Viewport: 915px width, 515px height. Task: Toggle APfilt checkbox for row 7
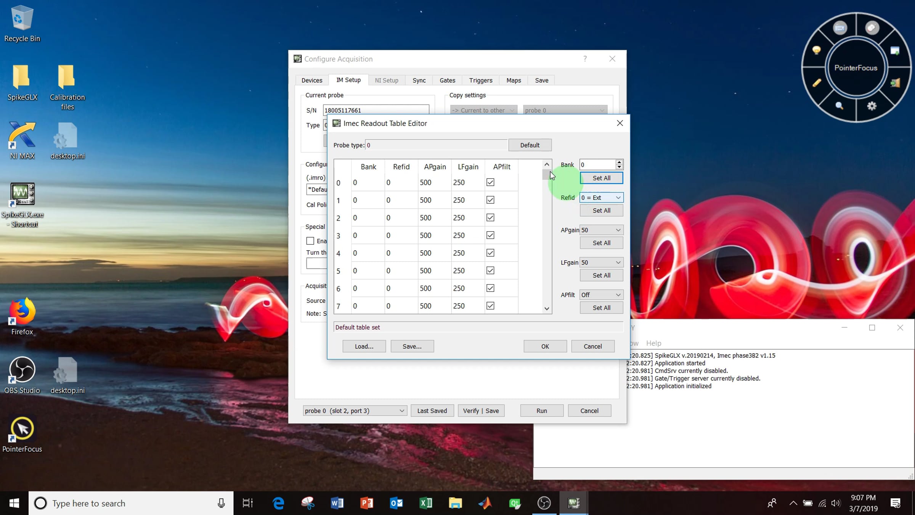click(490, 306)
